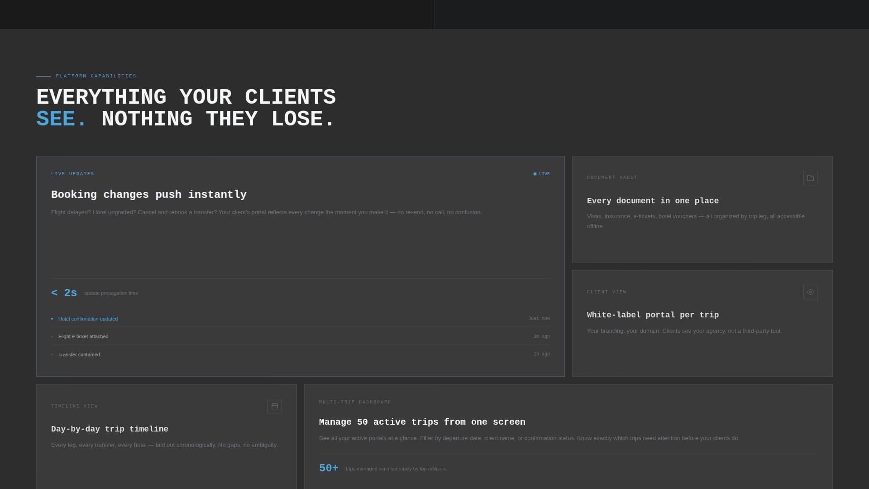Click the eye icon in Client View card
This screenshot has height=489, width=869.
click(810, 292)
